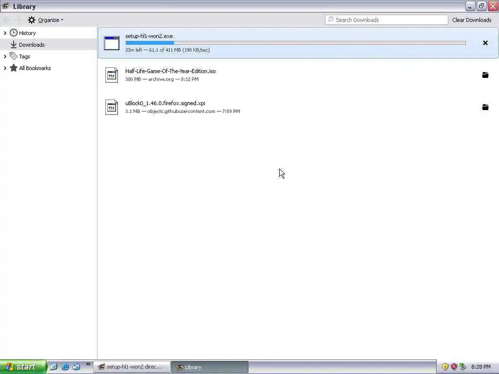Click the third quick launch icon
The width and height of the screenshot is (499, 374).
pyautogui.click(x=76, y=367)
